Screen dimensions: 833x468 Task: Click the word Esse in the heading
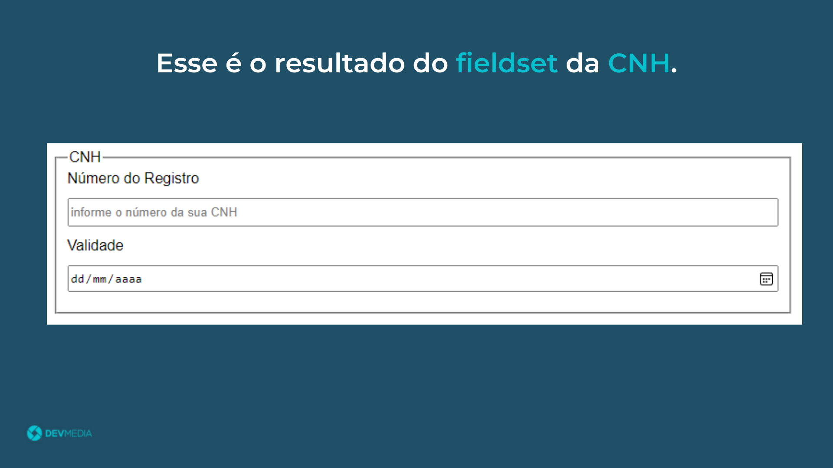click(187, 63)
